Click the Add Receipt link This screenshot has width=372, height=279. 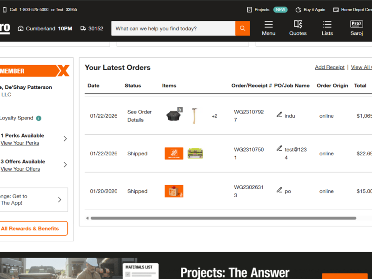(x=329, y=67)
